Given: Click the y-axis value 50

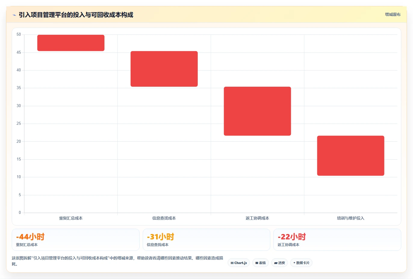Looking at the screenshot, I should click(19, 34).
